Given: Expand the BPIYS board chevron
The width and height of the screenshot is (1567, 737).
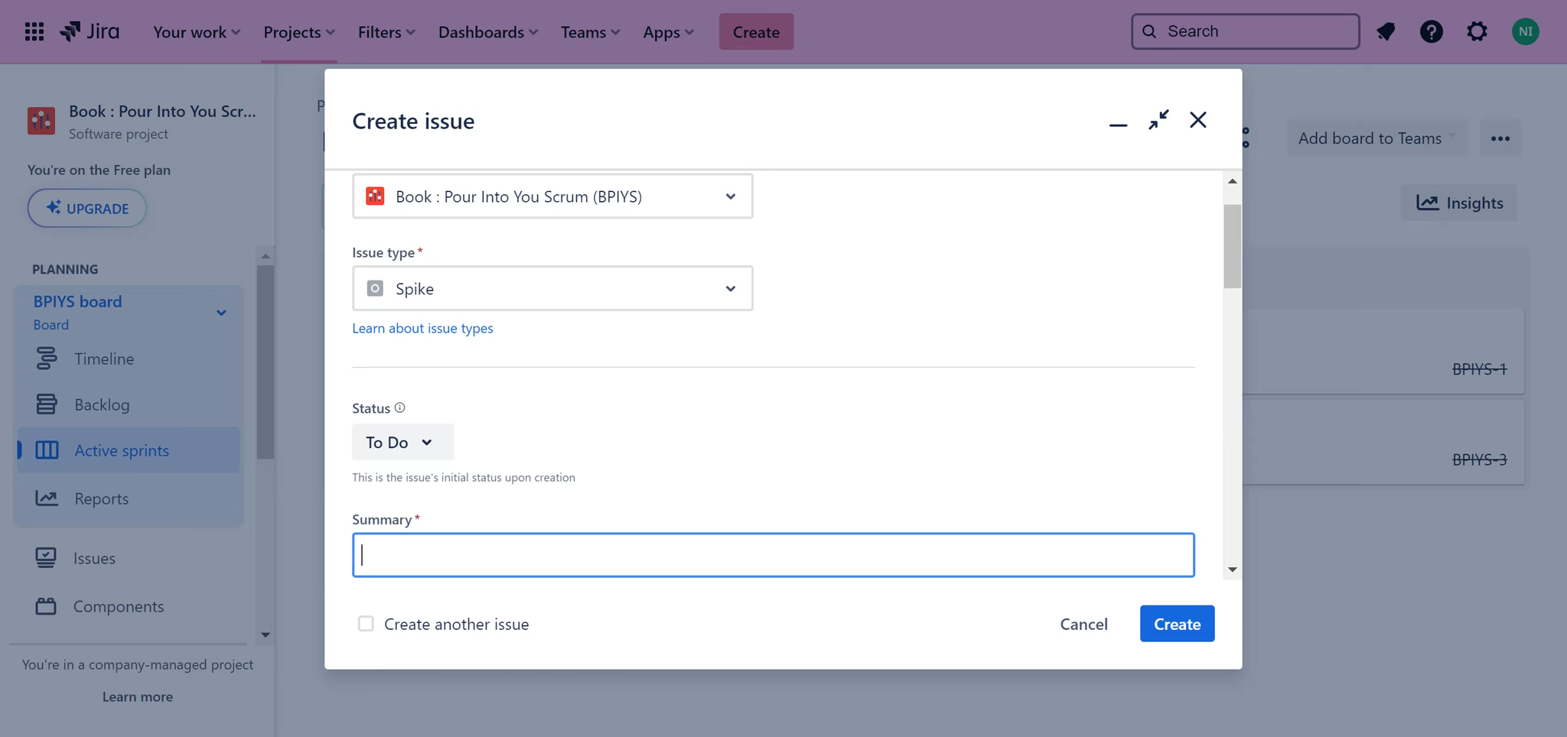Looking at the screenshot, I should [x=221, y=313].
